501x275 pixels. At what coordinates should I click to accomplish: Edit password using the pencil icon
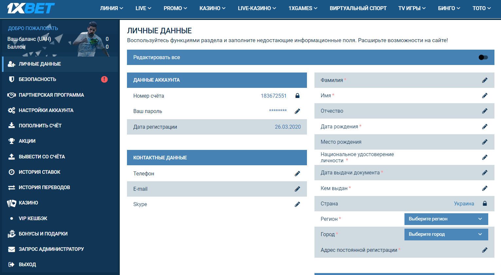(x=297, y=111)
